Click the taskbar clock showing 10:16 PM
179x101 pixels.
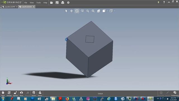tap(173, 99)
